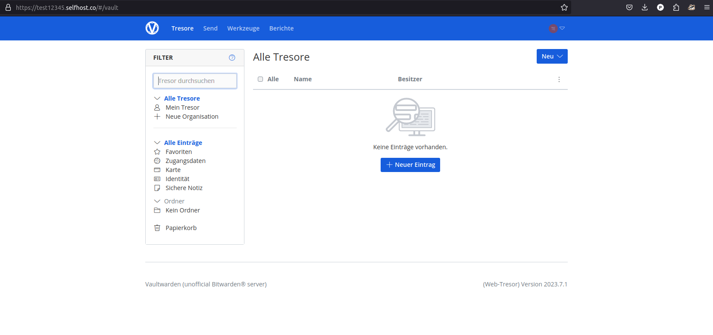Viewport: 713px width, 335px height.
Task: Open the Neu dropdown button
Action: pyautogui.click(x=552, y=56)
